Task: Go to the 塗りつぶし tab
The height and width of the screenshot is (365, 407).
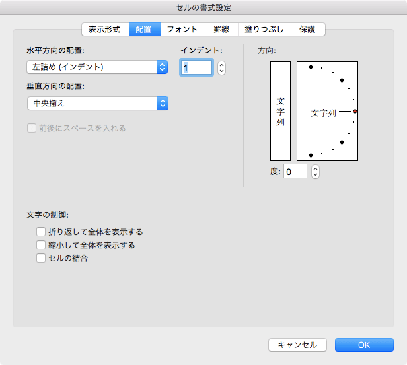Action: [x=264, y=30]
